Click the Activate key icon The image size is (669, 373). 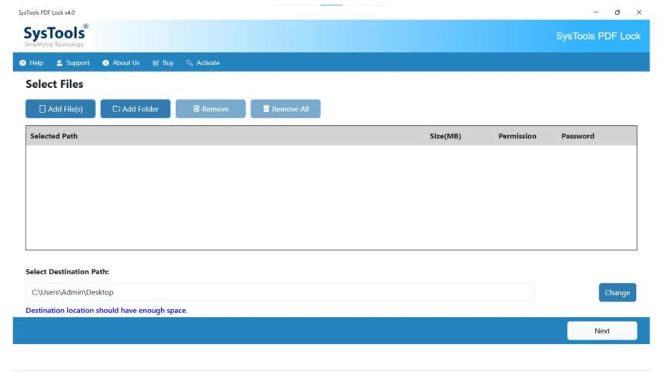[x=190, y=63]
